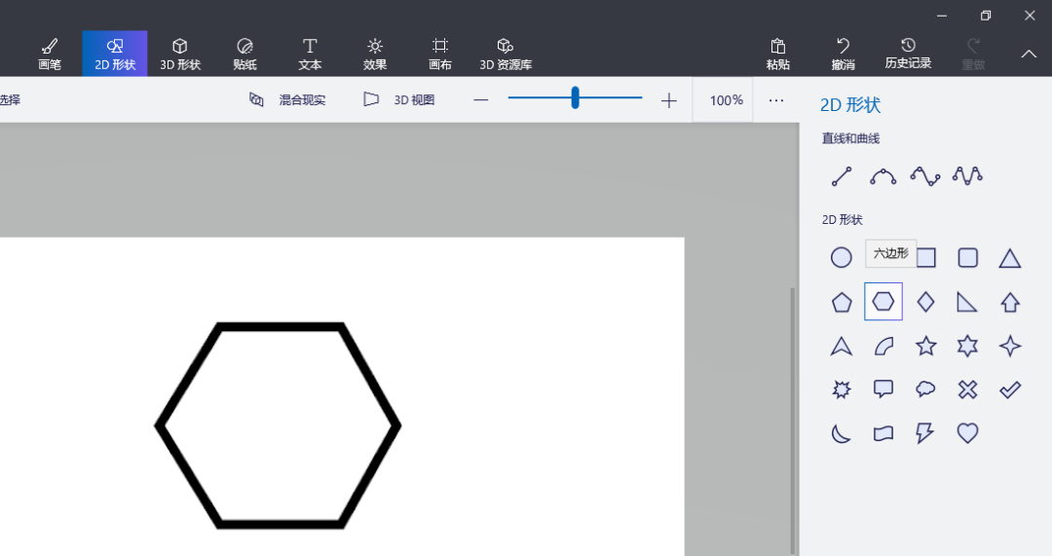Switch to the 3D 形状 tab
This screenshot has width=1052, height=556.
click(x=180, y=54)
